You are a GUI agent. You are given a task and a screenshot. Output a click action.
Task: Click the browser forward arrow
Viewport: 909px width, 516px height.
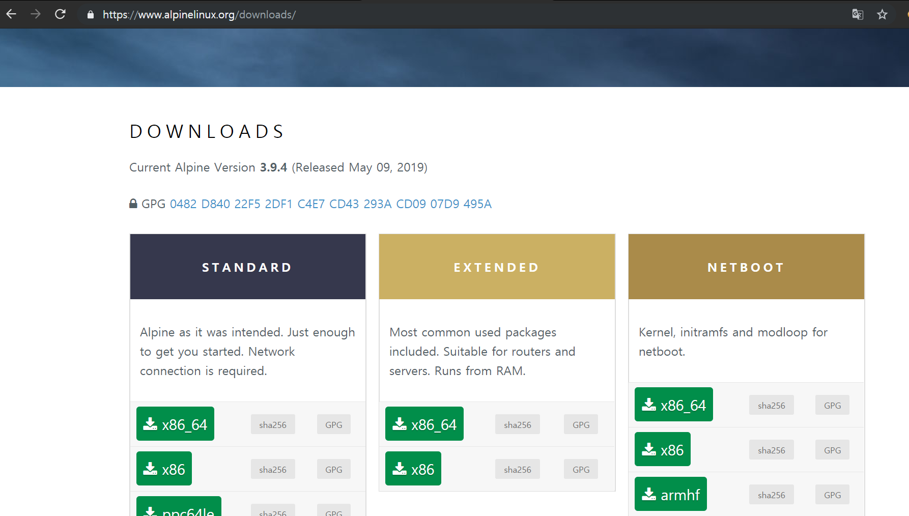coord(35,14)
